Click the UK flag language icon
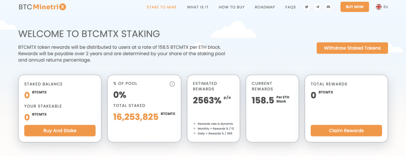Viewport: 406px width, 156px height. point(379,7)
